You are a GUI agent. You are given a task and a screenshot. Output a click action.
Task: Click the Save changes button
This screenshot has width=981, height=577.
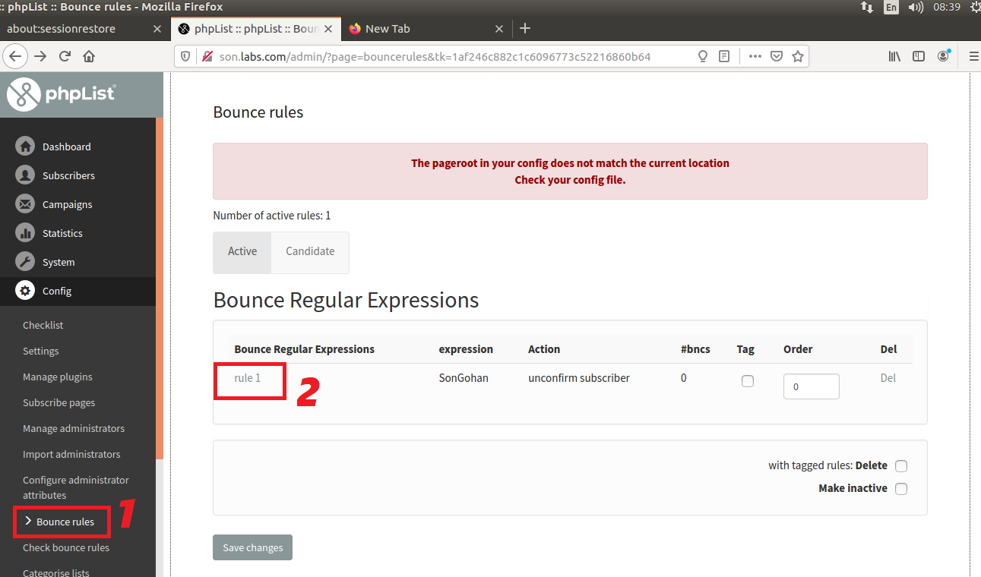click(x=252, y=547)
